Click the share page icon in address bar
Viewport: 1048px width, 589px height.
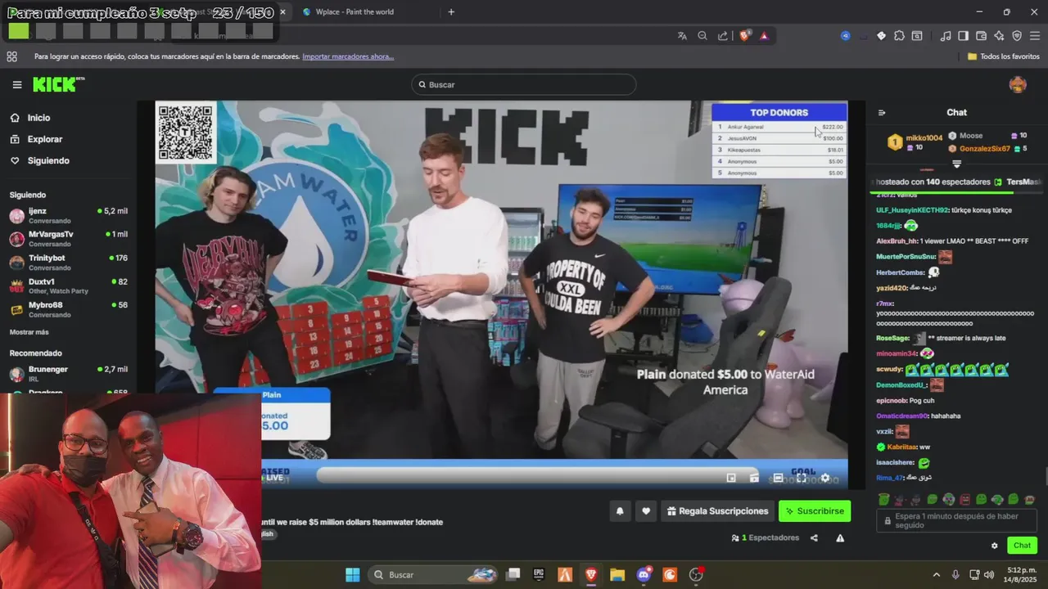pyautogui.click(x=723, y=36)
